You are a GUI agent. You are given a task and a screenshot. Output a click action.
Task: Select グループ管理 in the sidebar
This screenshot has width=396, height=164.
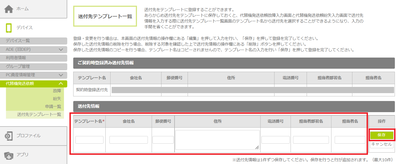click(x=18, y=67)
